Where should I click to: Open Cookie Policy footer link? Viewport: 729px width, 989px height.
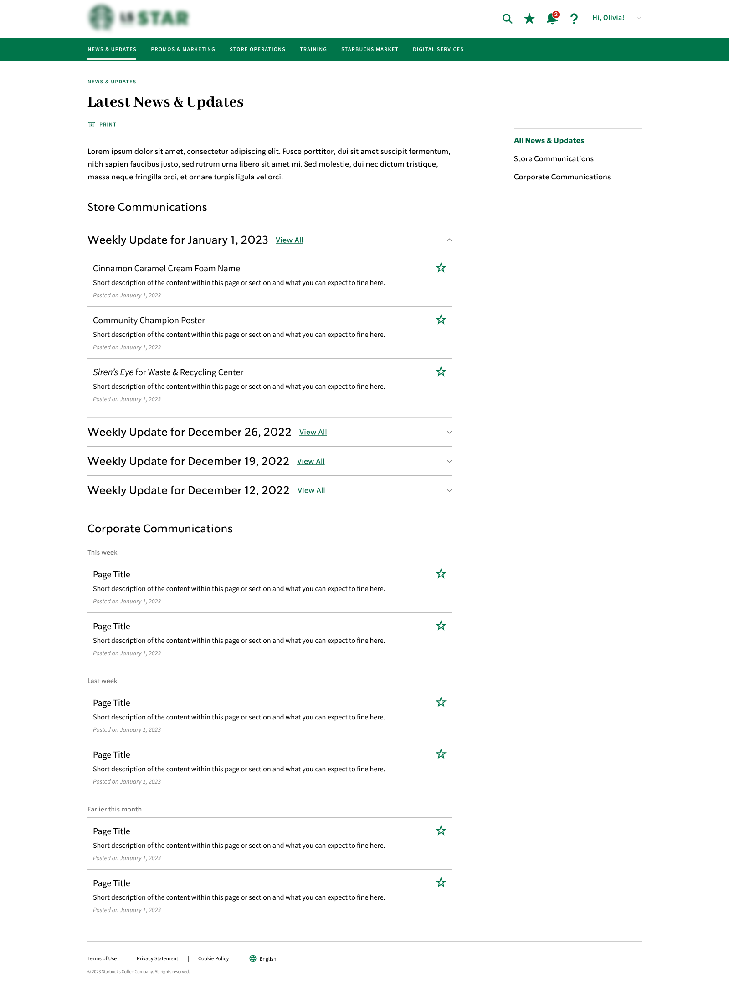click(x=213, y=958)
